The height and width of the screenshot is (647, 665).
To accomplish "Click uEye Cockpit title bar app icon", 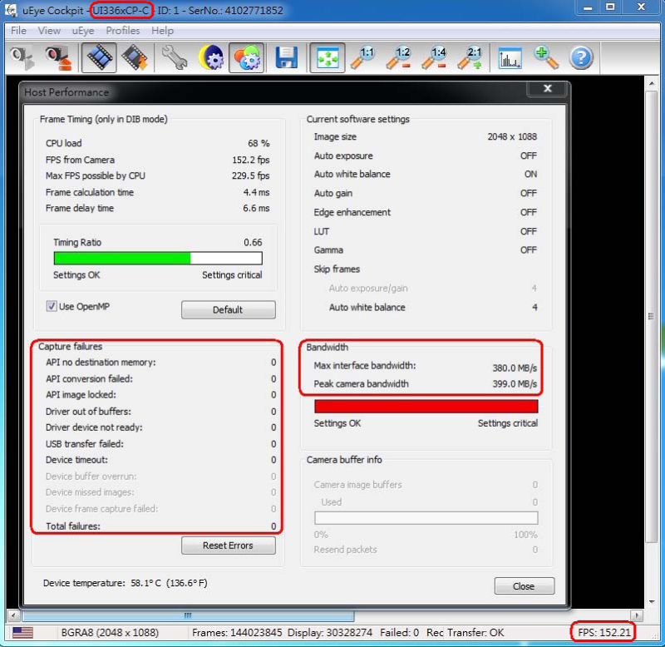I will [x=11, y=10].
